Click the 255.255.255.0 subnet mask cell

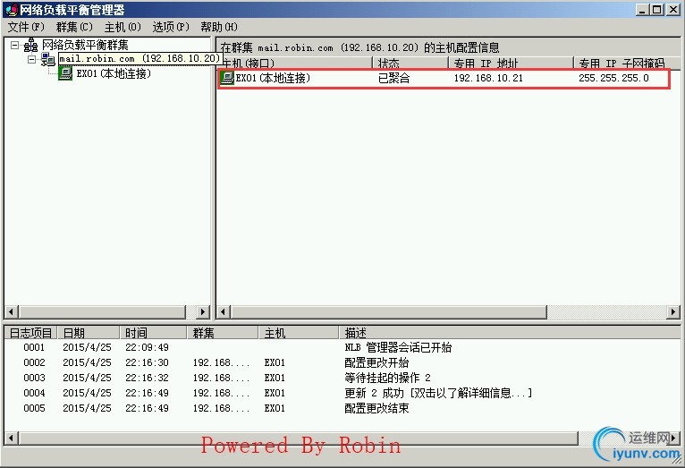pos(613,78)
